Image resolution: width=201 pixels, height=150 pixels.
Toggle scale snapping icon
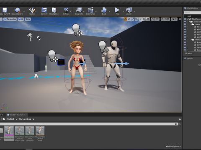162,19
